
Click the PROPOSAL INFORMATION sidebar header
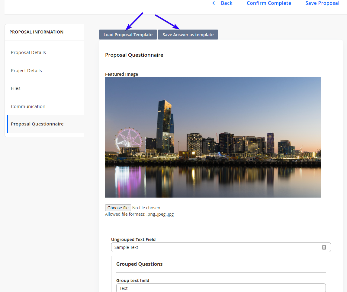37,32
